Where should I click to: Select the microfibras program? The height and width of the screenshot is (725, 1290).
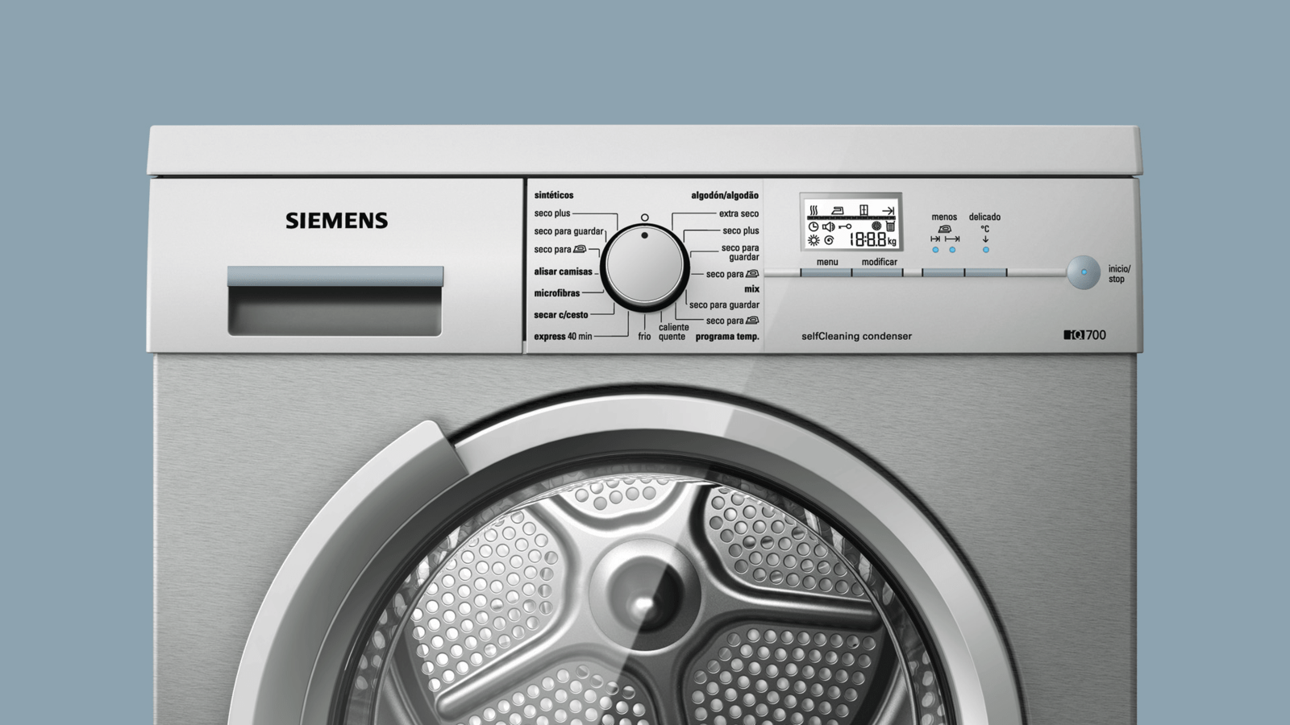click(556, 293)
